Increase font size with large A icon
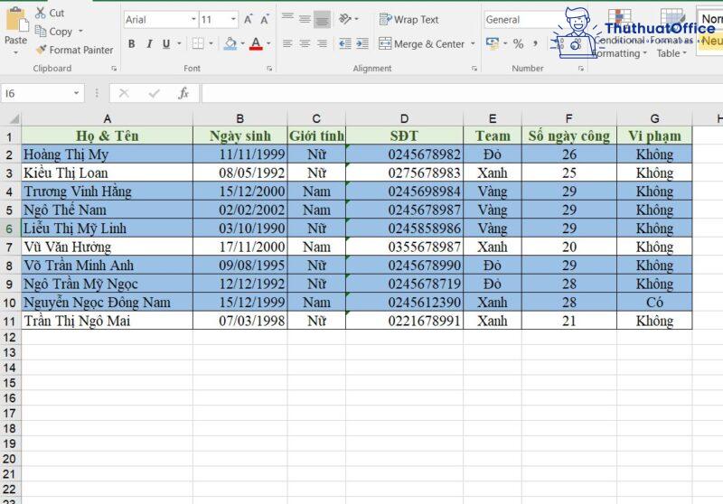 248,19
